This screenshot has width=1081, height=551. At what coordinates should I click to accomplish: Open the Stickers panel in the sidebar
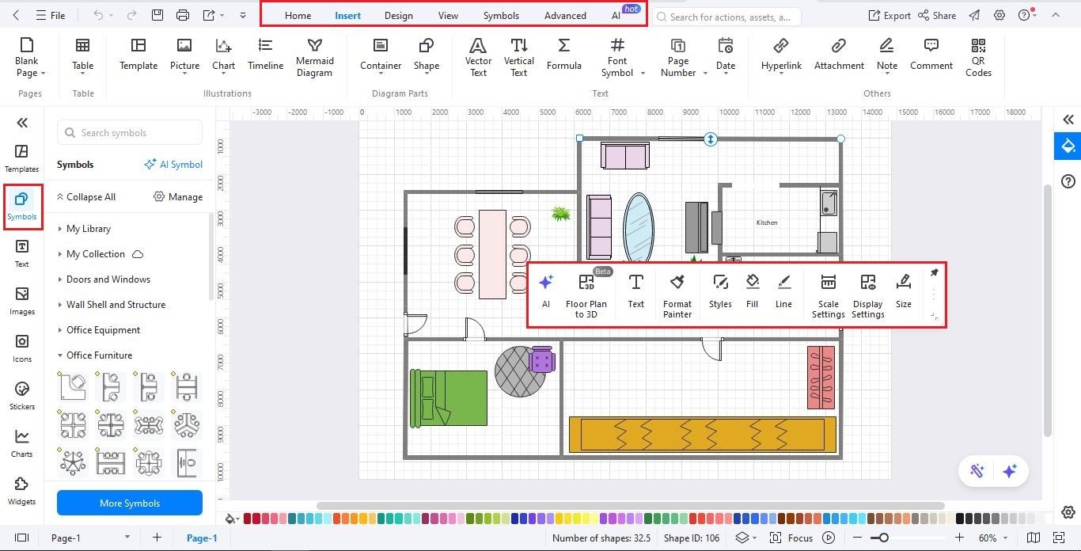(x=21, y=393)
